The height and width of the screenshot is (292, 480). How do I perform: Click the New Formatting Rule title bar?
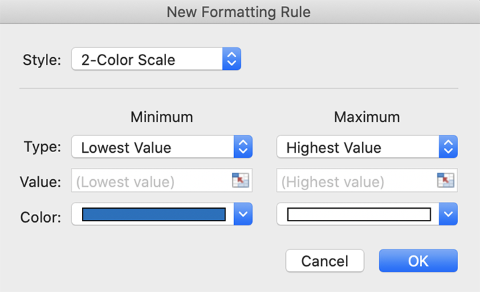click(240, 12)
